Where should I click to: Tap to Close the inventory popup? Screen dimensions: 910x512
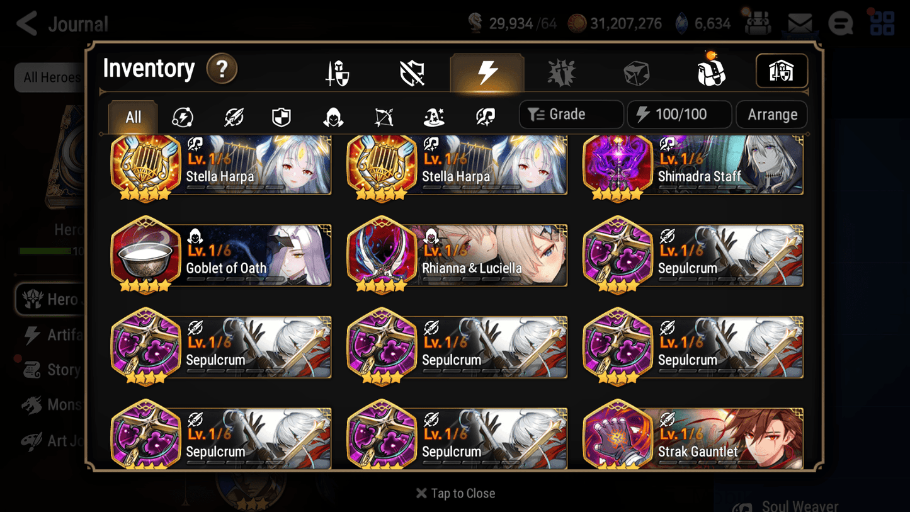tap(455, 493)
